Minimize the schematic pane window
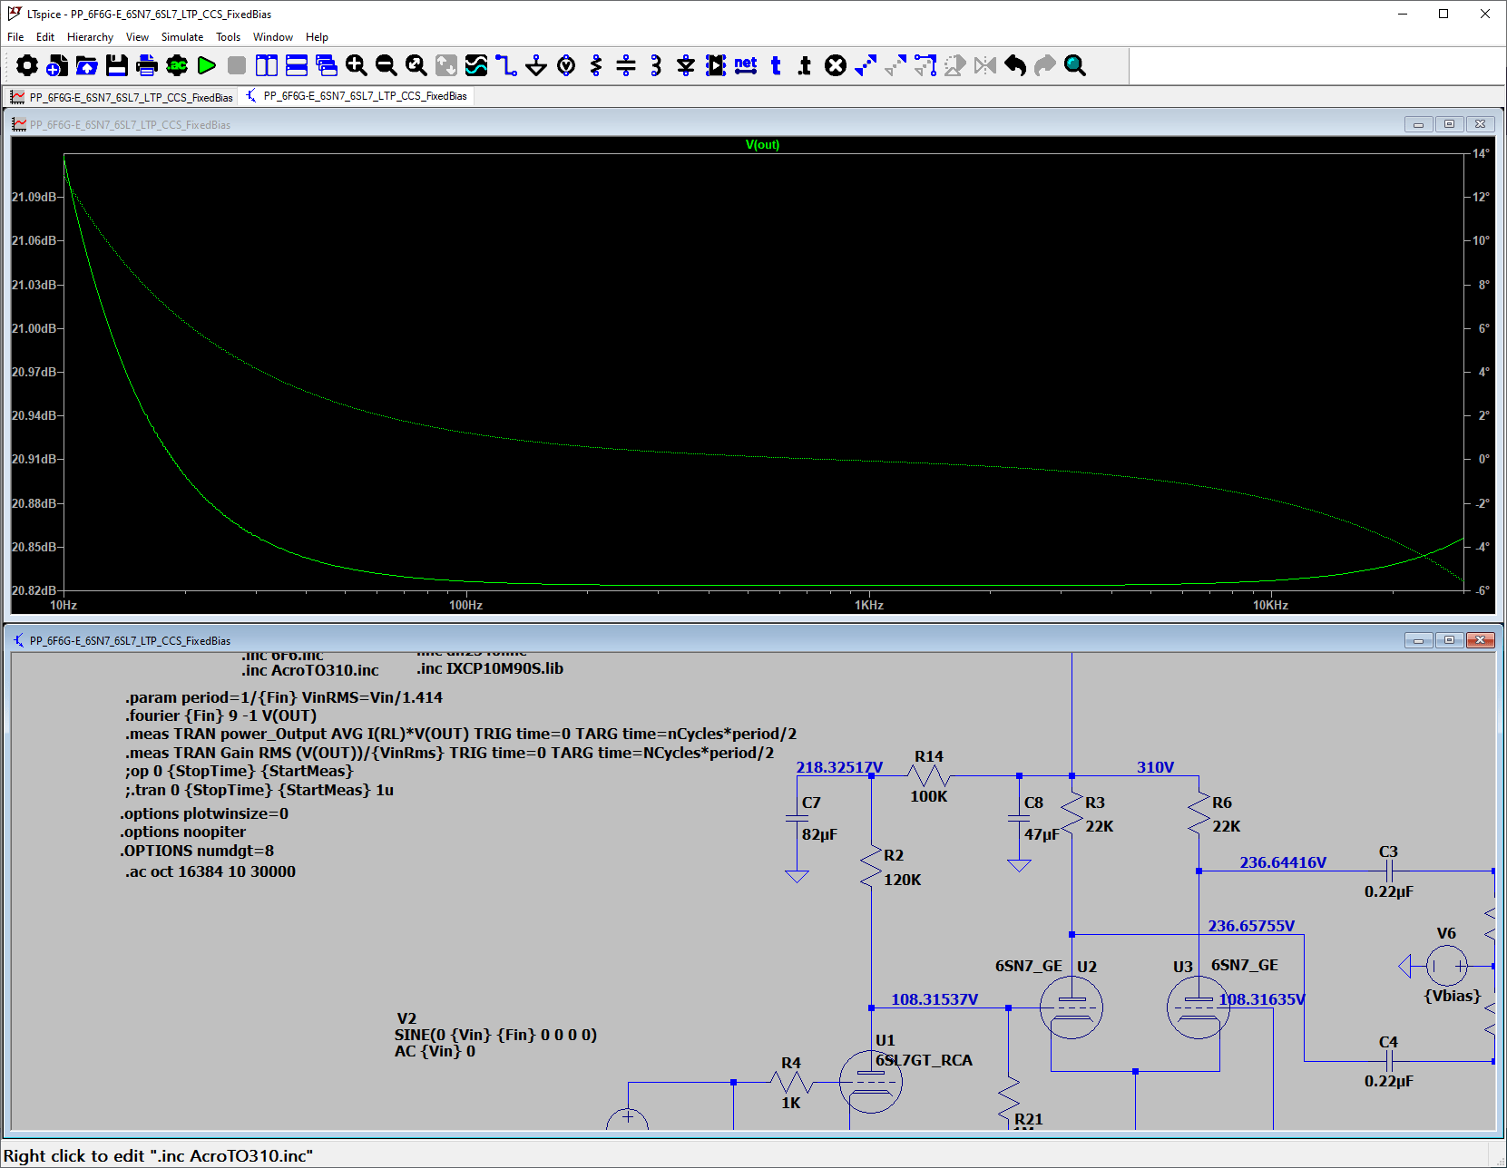The width and height of the screenshot is (1507, 1168). coord(1418,640)
